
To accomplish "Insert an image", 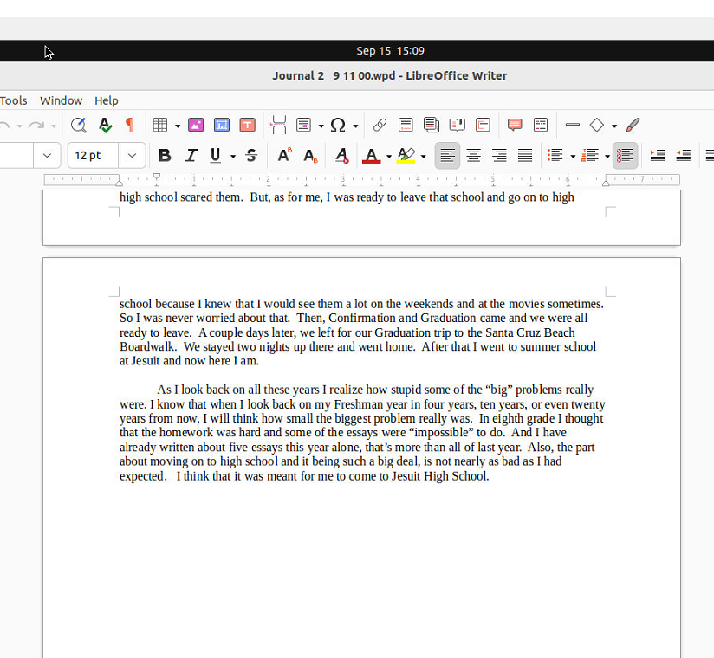I will (x=196, y=125).
